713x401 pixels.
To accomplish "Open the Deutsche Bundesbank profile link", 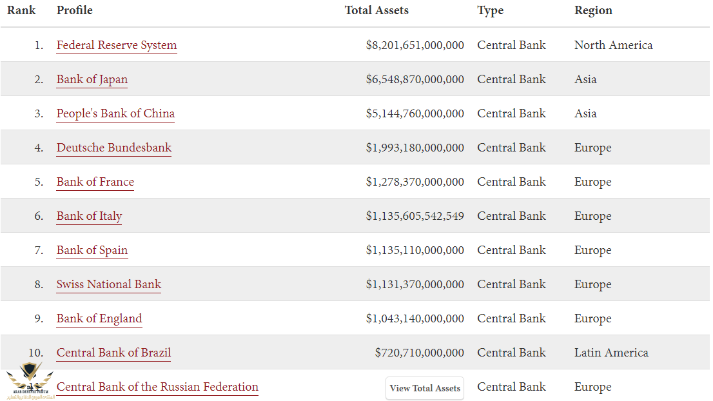I will 113,148.
